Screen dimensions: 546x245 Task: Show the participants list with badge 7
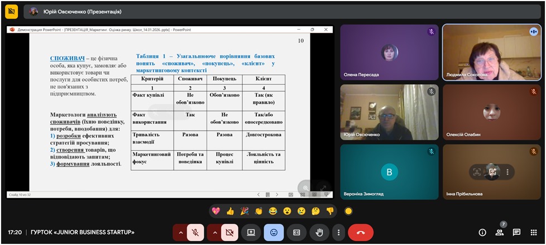(500, 232)
